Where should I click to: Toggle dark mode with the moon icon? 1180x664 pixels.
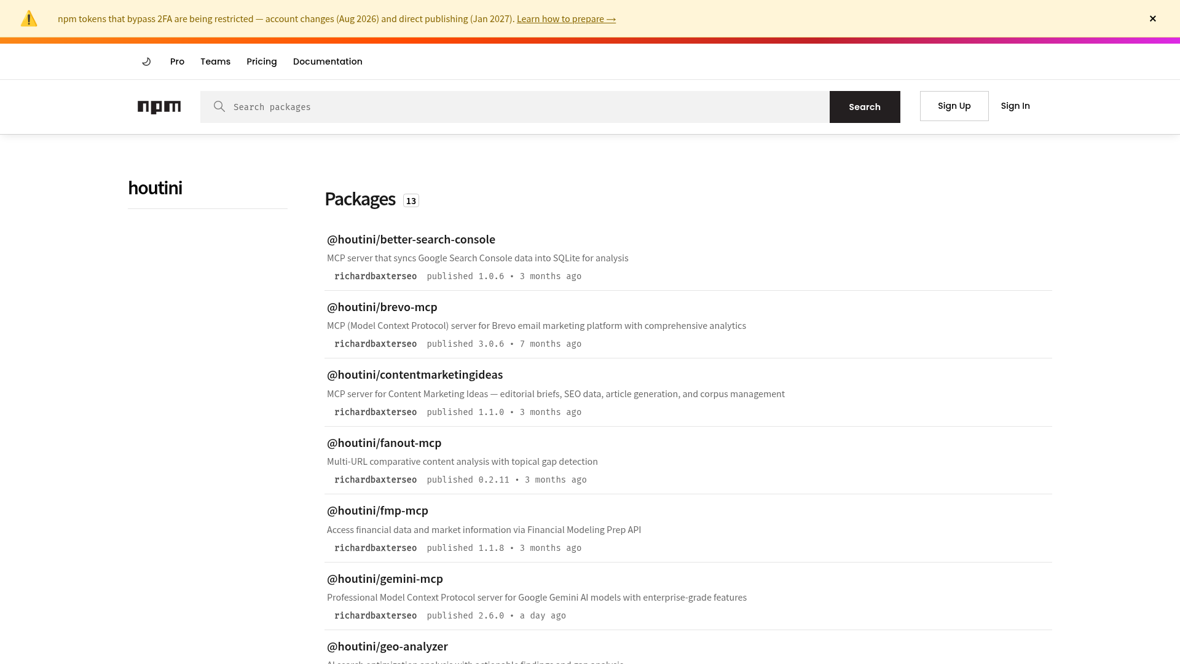point(146,61)
